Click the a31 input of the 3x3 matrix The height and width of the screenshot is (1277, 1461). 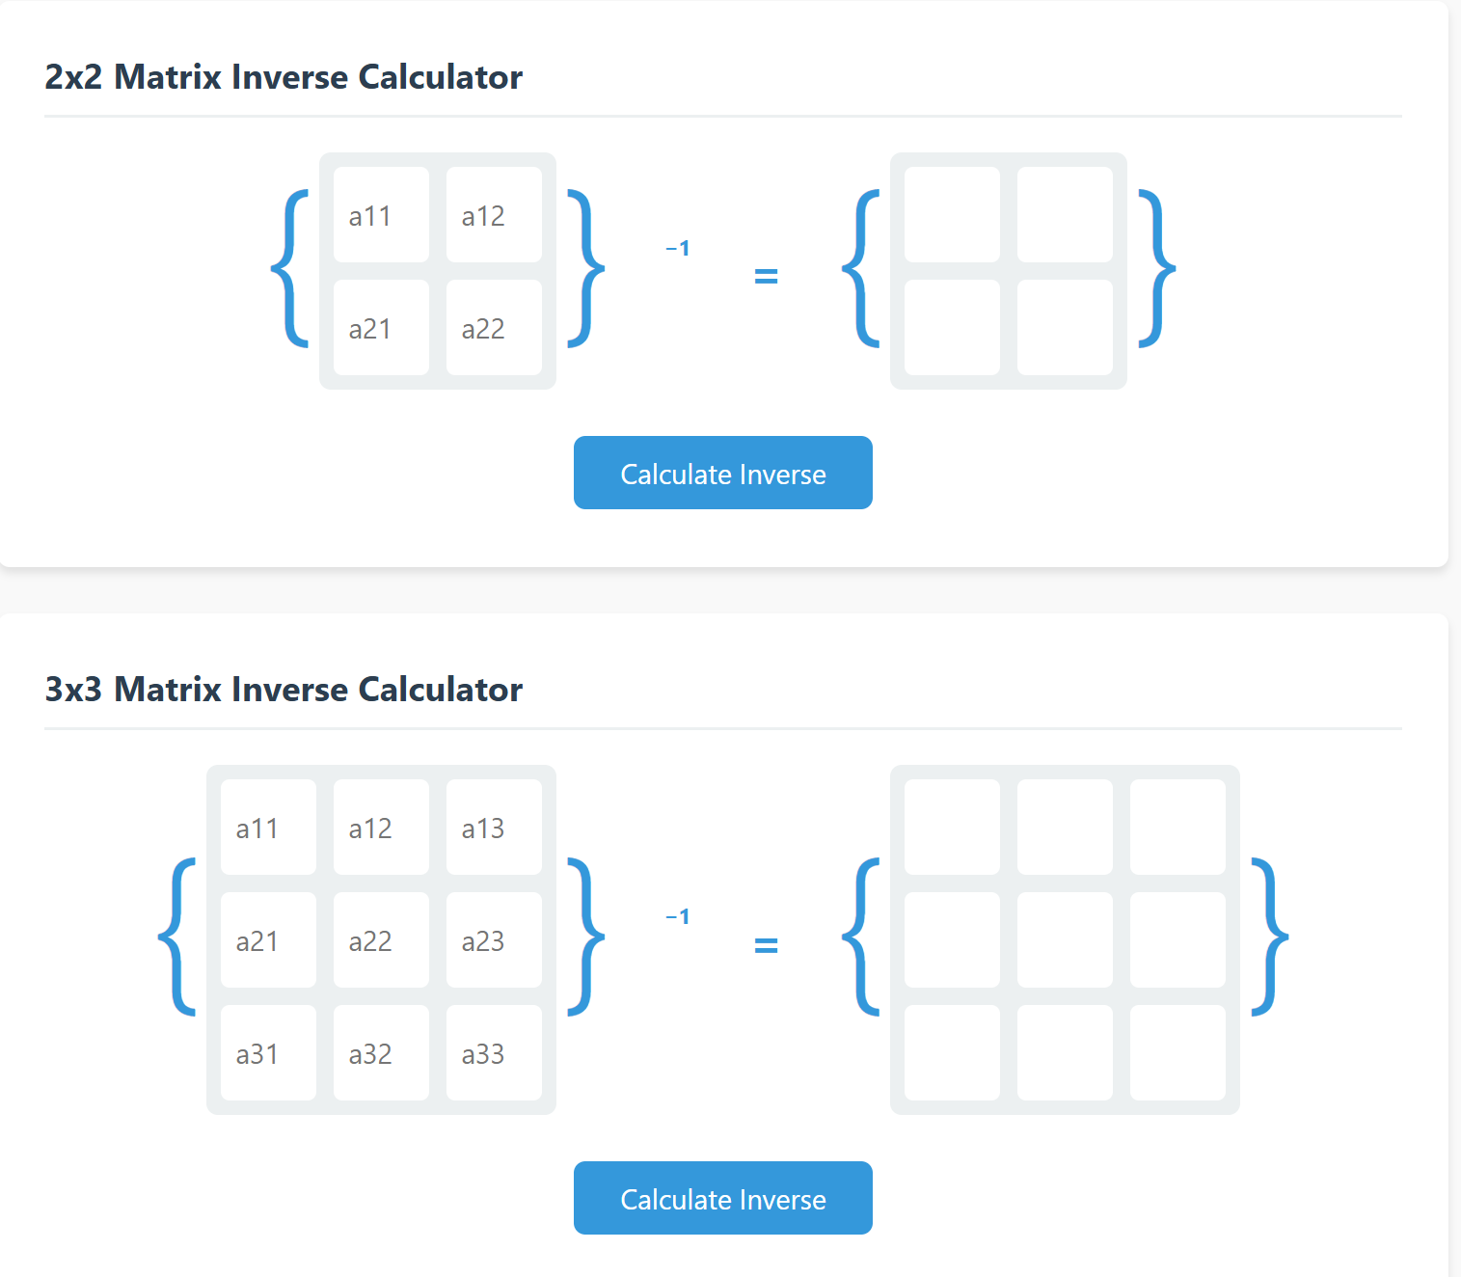click(267, 1053)
